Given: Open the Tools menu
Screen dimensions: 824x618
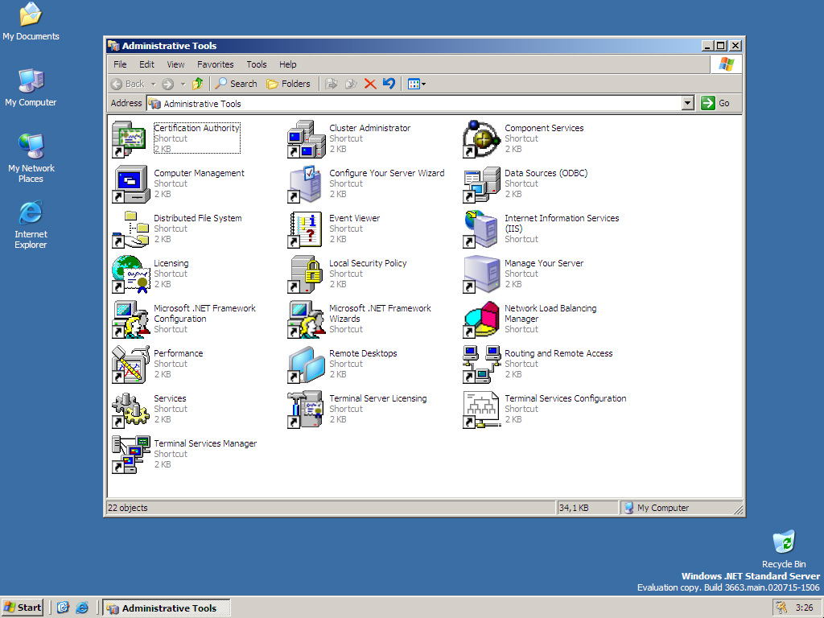Looking at the screenshot, I should (257, 64).
